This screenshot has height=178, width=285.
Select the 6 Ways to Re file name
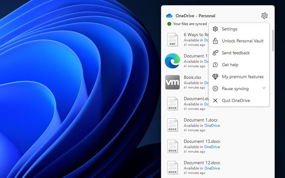tap(196, 35)
